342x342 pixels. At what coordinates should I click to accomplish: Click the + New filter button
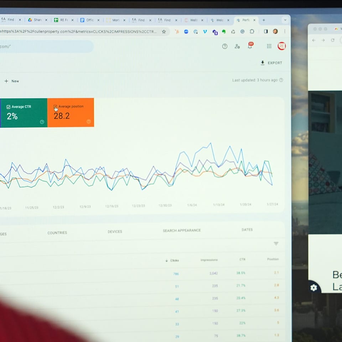click(x=12, y=81)
